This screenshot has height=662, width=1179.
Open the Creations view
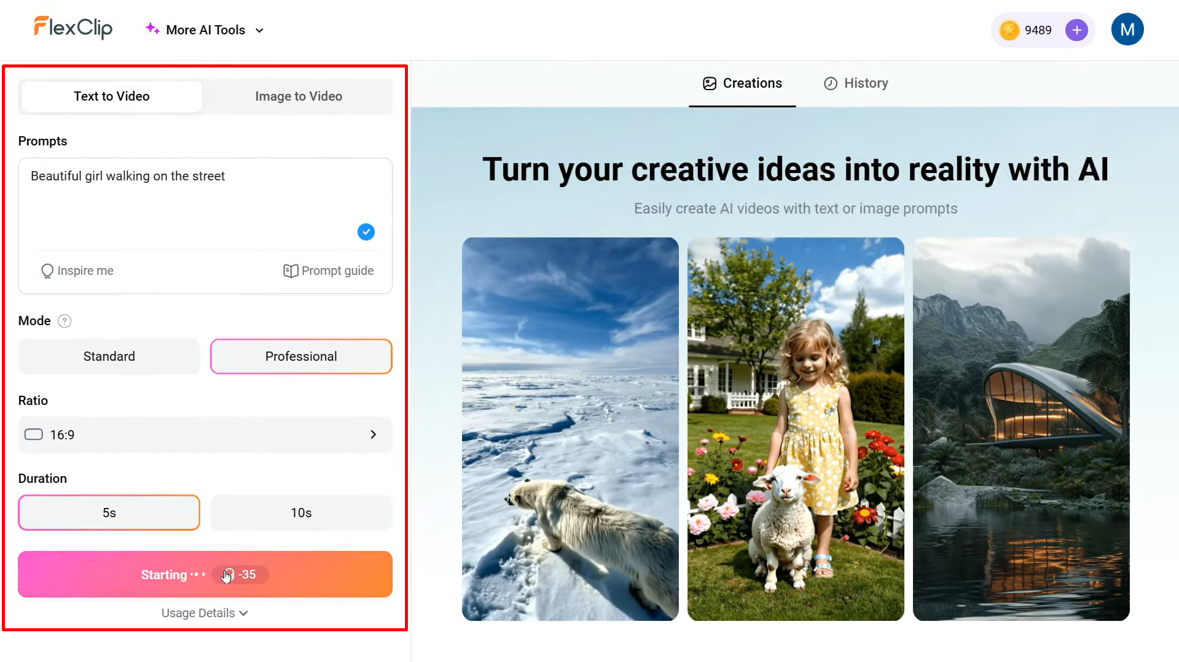point(742,83)
